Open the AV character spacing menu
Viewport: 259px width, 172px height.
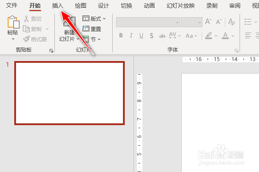click(x=175, y=36)
